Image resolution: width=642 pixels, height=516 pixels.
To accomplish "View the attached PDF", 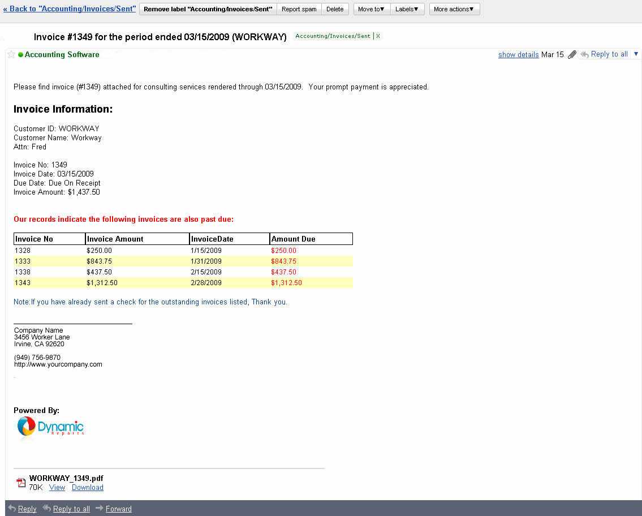I will pos(57,487).
